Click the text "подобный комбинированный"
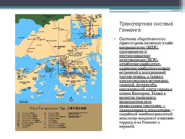 146,114
